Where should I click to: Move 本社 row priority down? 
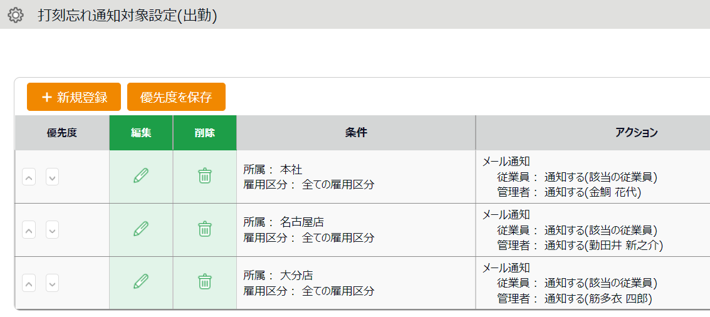tap(53, 178)
